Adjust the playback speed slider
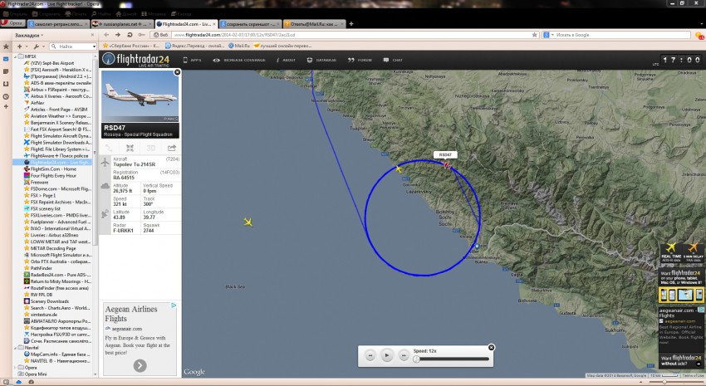 [417, 359]
